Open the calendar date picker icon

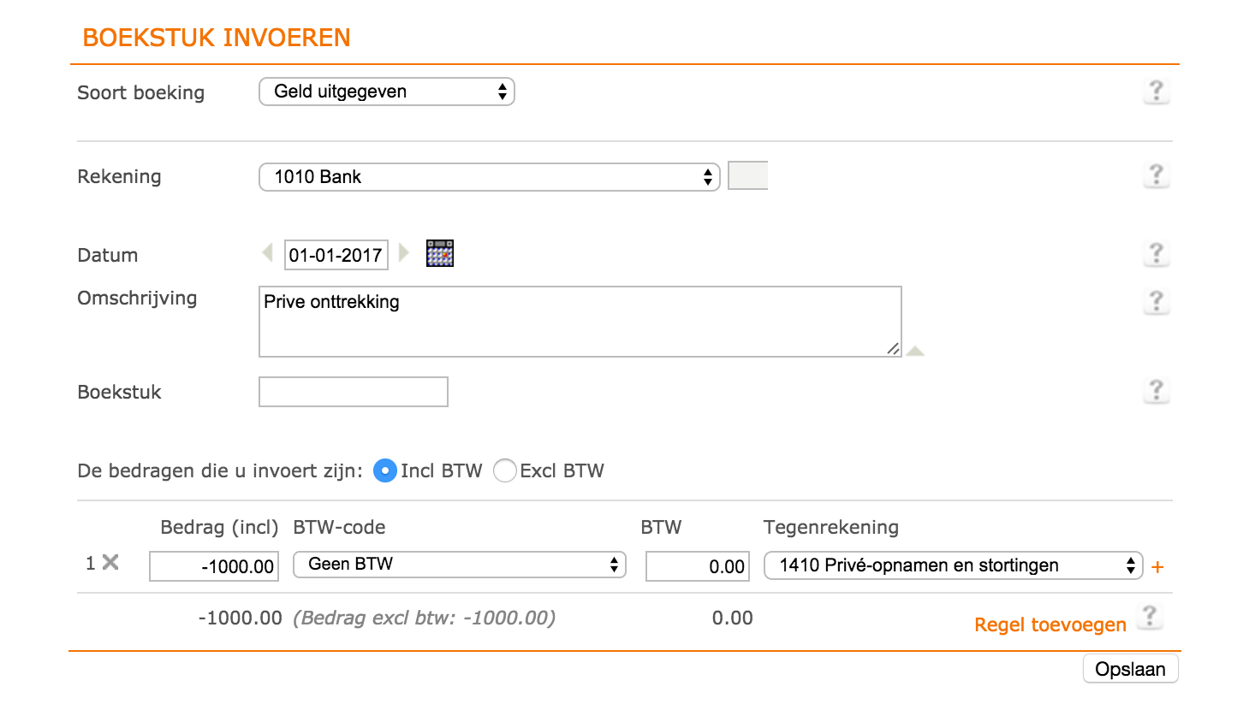click(440, 253)
